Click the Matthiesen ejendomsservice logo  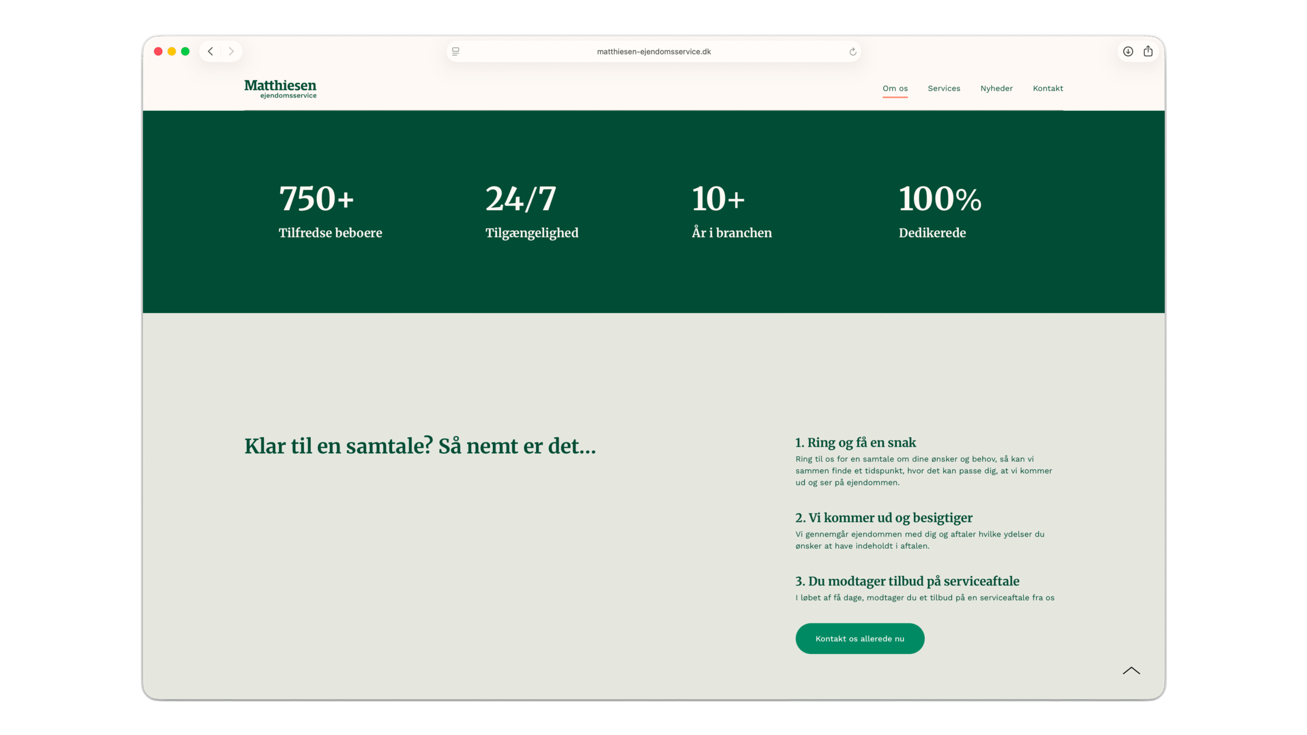click(280, 89)
